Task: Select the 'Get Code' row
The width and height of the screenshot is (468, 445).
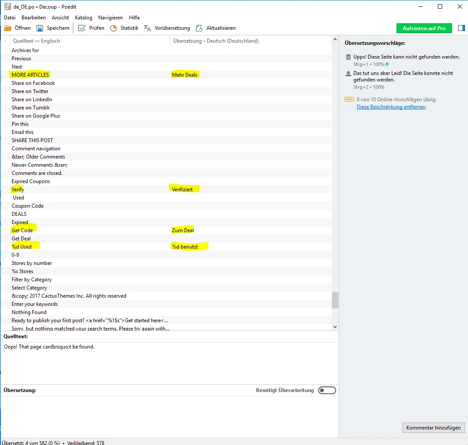Action: (x=166, y=230)
